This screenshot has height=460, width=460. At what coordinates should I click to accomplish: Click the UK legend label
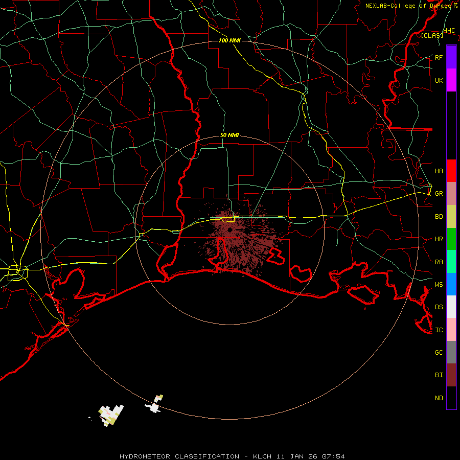click(439, 80)
